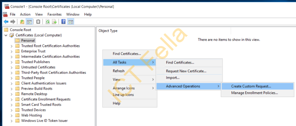Expand the Trusted Root Certification Authorities node
The image size is (296, 126).
click(12, 46)
